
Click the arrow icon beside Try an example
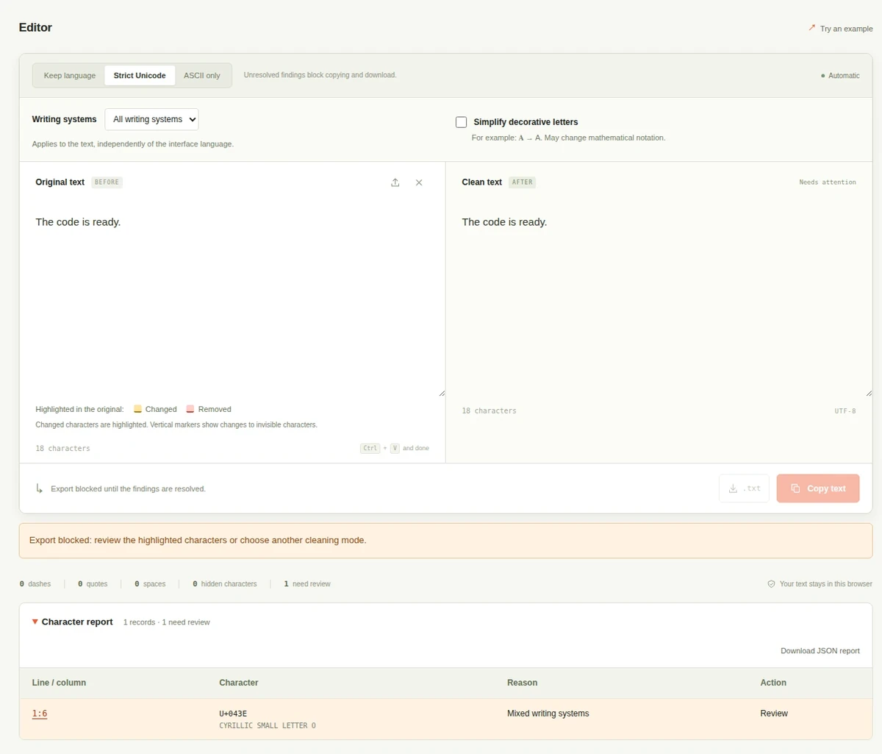pos(812,28)
